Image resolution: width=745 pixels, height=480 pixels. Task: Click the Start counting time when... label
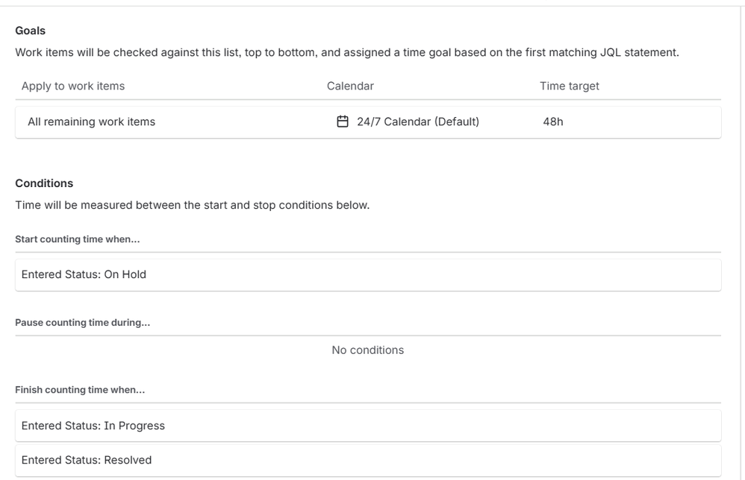(x=78, y=239)
